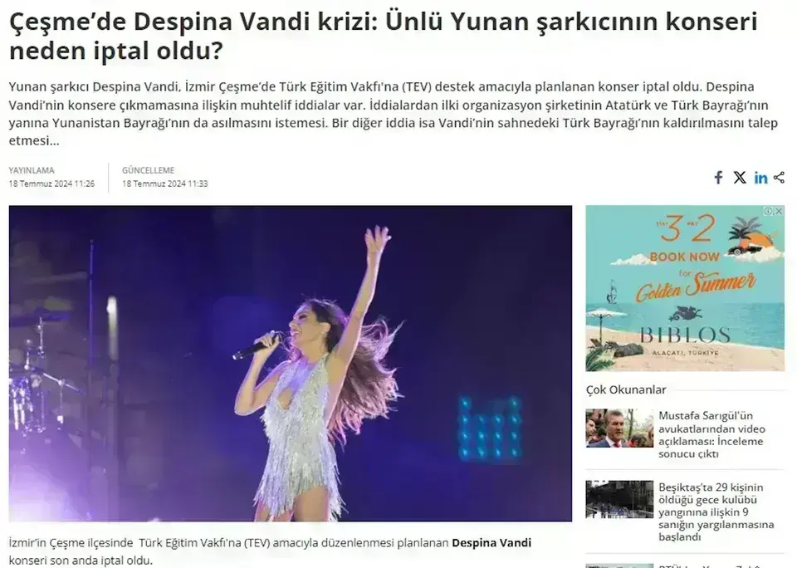This screenshot has width=797, height=568.
Task: Follow the bold Despina Vandi link in the caption
Action: tap(491, 542)
